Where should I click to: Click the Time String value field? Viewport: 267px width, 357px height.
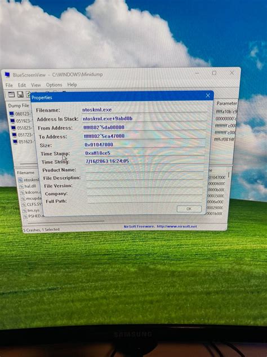click(x=145, y=161)
